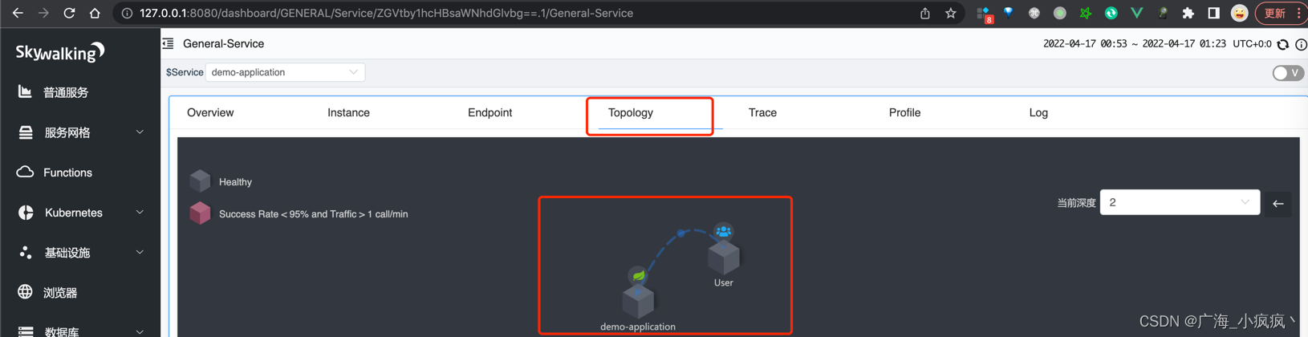Open the extension with red 8 badge
This screenshot has width=1308, height=337.
pyautogui.click(x=985, y=14)
